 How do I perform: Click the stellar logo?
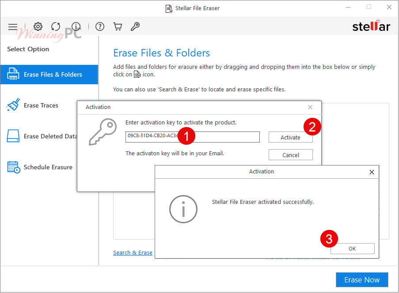pos(371,26)
